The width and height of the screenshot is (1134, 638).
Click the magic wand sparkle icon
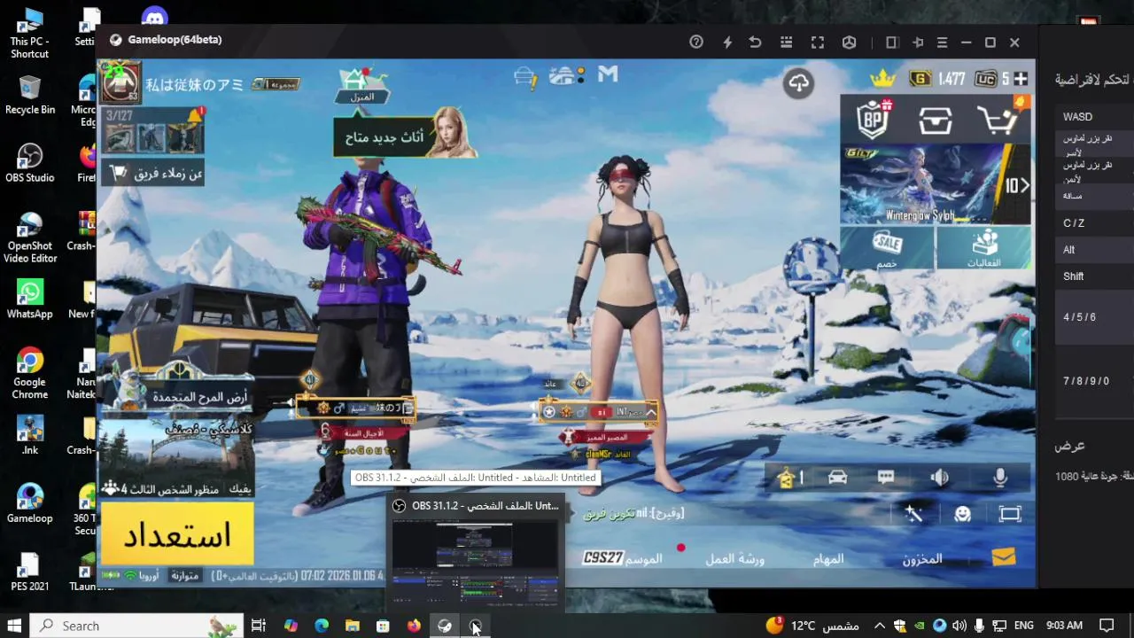click(x=913, y=515)
